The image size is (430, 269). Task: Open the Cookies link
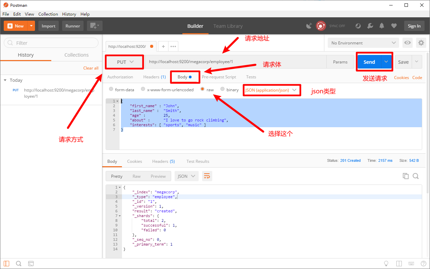click(x=401, y=78)
